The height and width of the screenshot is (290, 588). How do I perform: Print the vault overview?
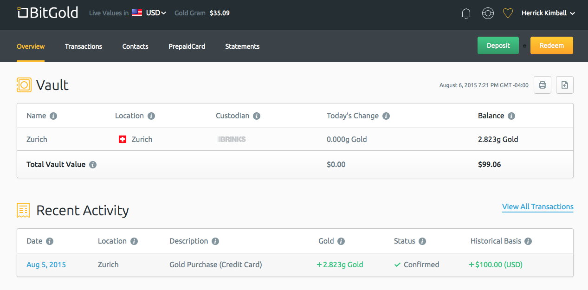[x=543, y=85]
